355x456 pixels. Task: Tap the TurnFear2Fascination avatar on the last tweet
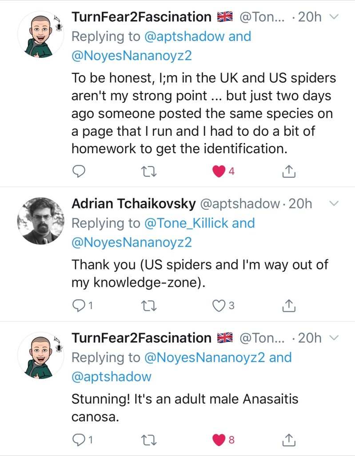[x=41, y=355]
